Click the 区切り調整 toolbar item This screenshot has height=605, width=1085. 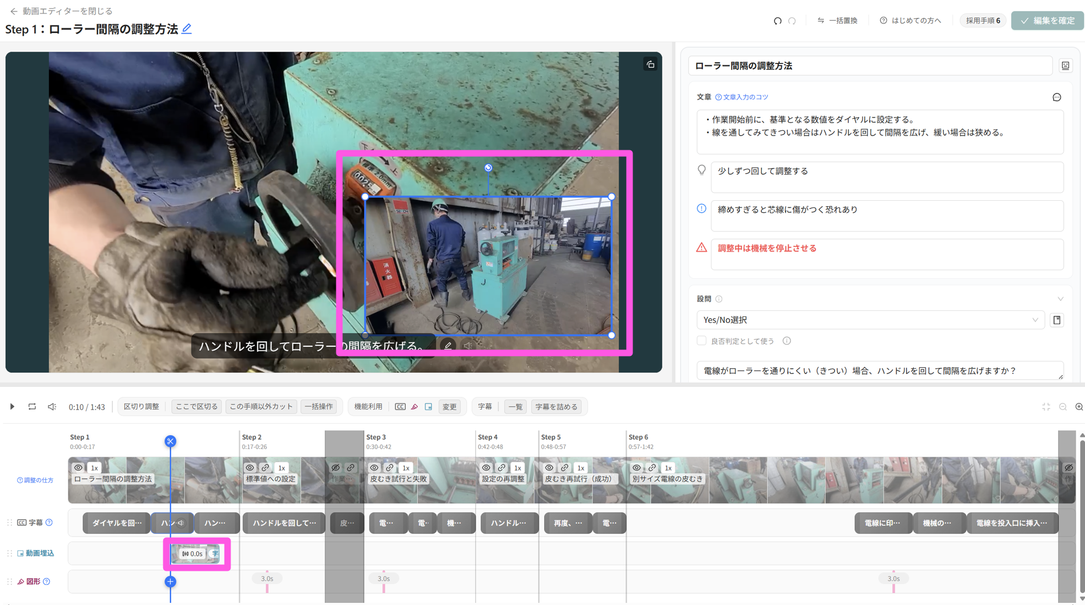click(x=142, y=406)
